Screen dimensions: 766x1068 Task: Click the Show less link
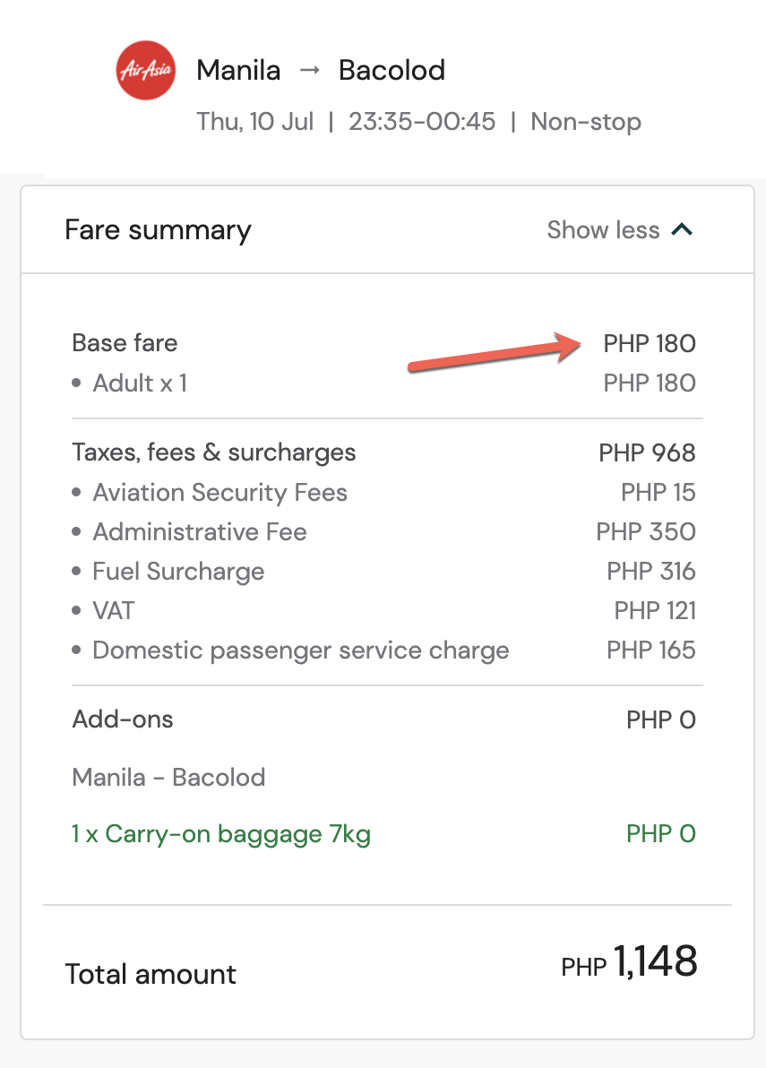603,230
